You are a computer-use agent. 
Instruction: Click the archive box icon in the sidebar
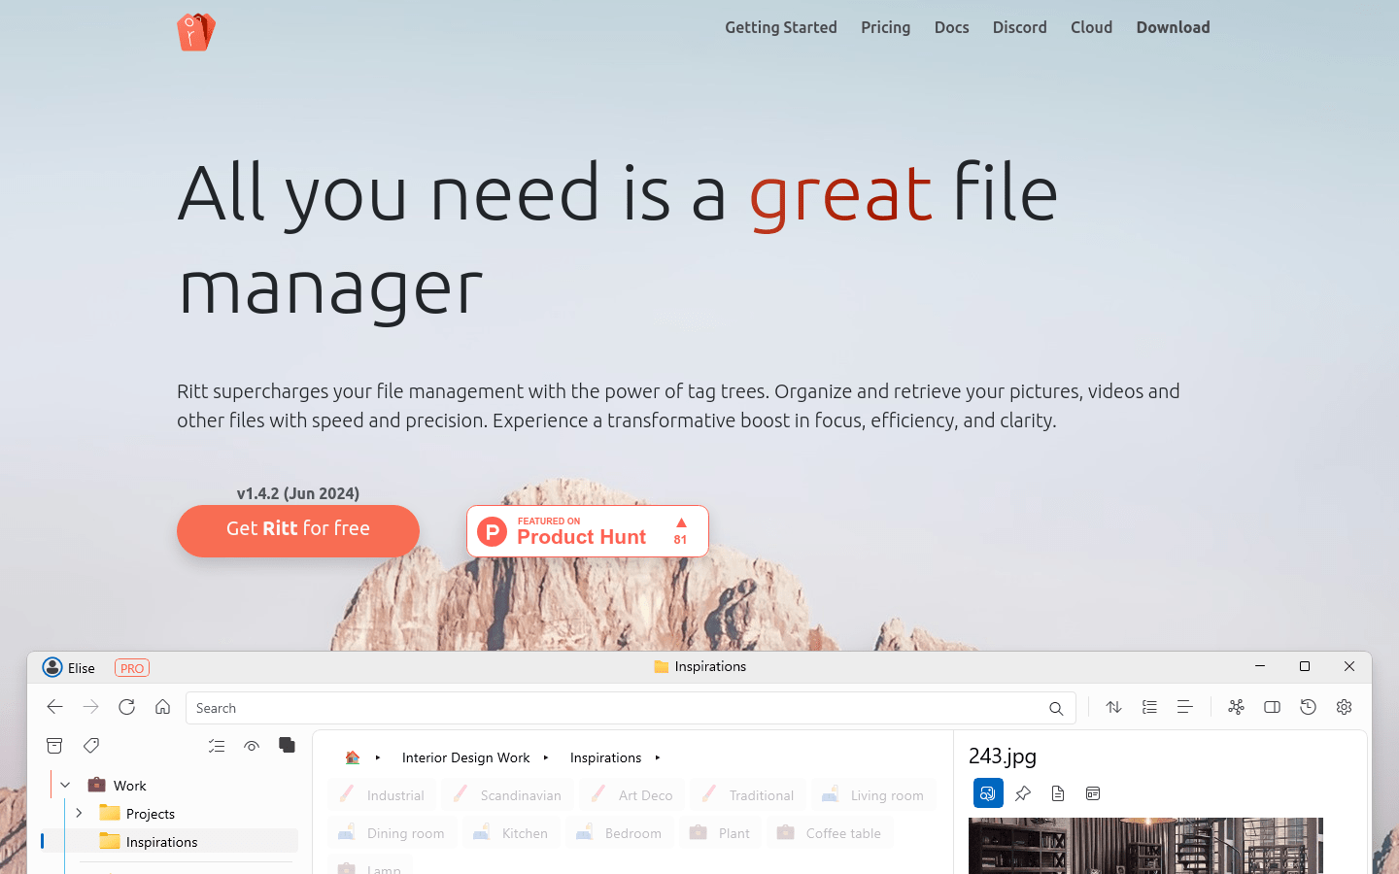54,746
